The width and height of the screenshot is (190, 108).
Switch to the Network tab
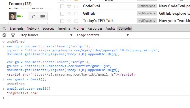(33, 28)
